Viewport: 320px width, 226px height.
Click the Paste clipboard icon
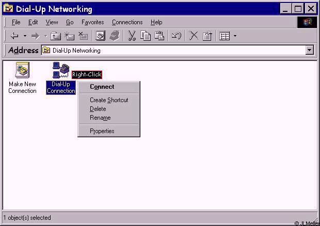pos(159,36)
